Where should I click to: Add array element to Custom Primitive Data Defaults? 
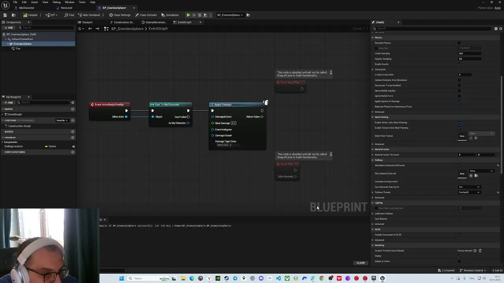click(x=475, y=251)
